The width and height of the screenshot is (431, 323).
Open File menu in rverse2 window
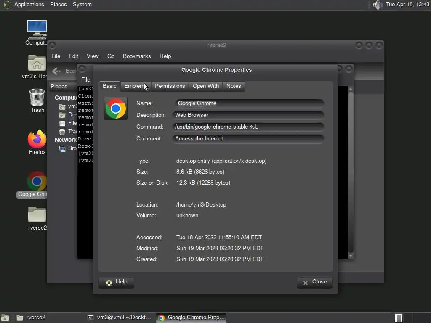56,56
